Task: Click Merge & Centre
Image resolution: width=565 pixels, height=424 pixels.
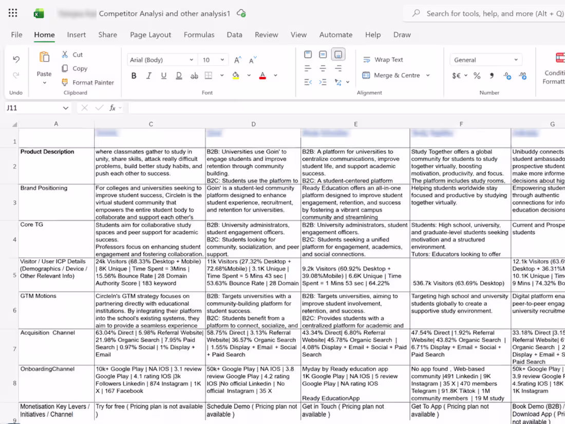Action: point(391,76)
